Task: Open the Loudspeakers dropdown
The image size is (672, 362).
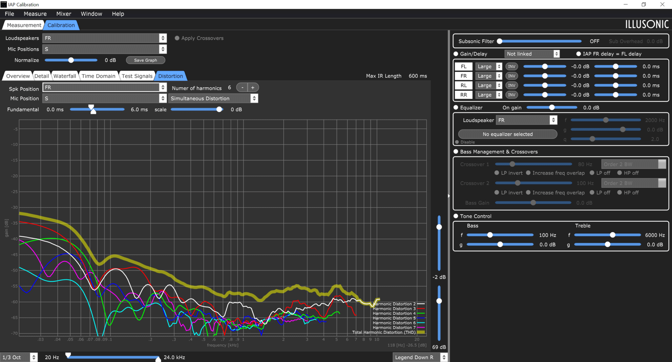Action: pyautogui.click(x=104, y=38)
